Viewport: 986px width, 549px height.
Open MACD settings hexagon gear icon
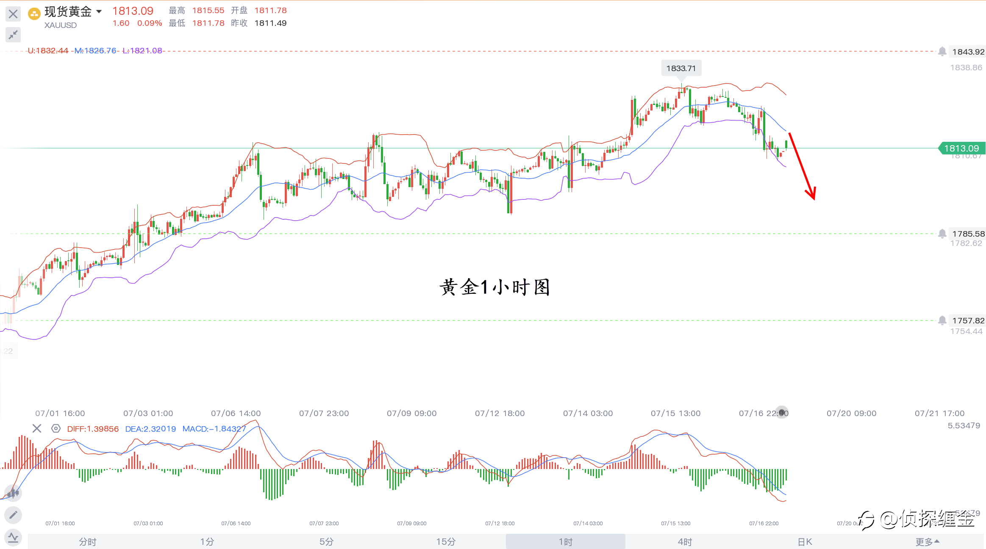[56, 428]
